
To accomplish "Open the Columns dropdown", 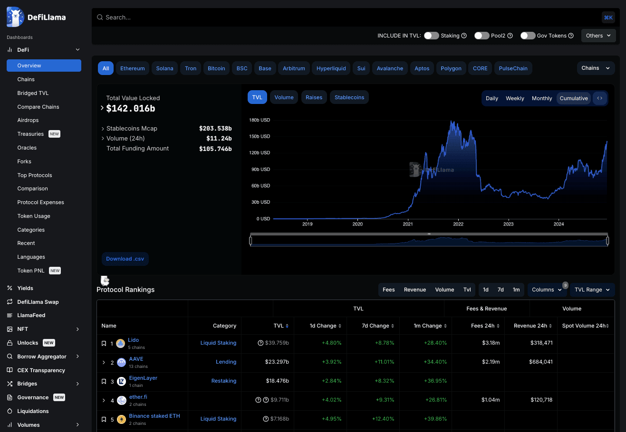I will point(547,290).
